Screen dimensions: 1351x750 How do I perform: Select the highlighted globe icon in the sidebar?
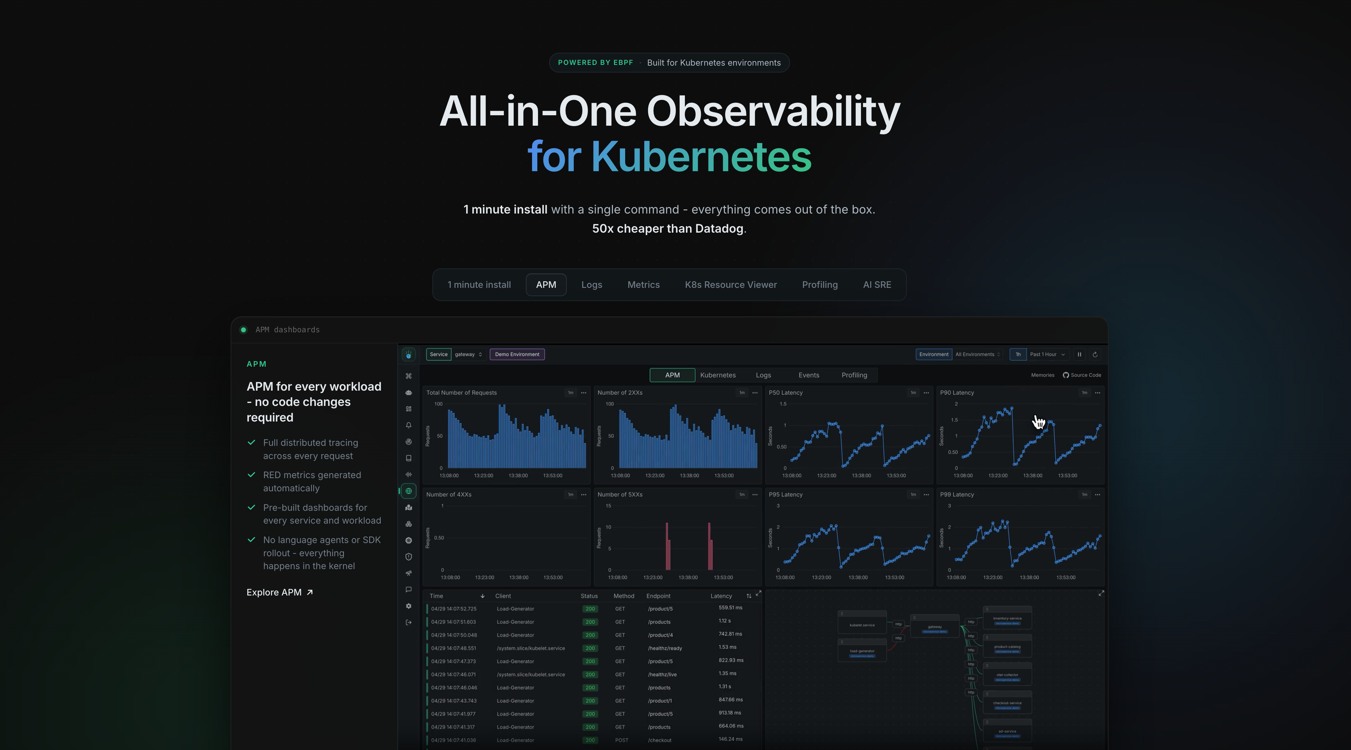(408, 491)
